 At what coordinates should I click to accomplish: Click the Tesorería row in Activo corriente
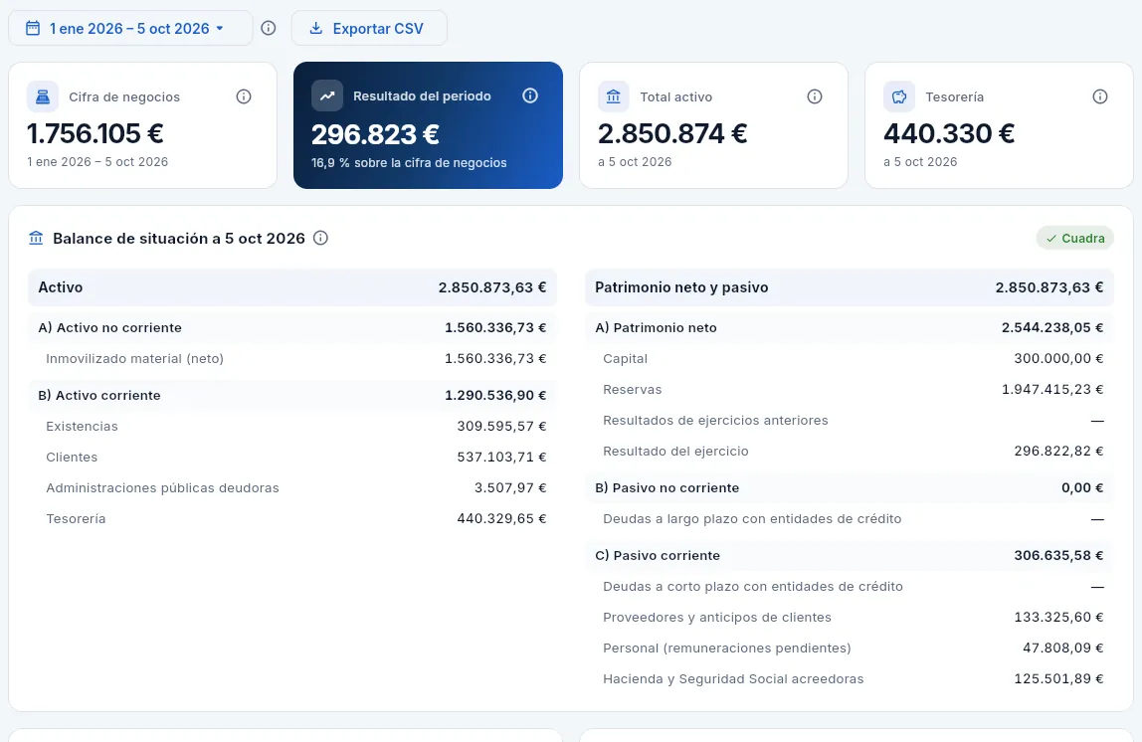click(292, 519)
